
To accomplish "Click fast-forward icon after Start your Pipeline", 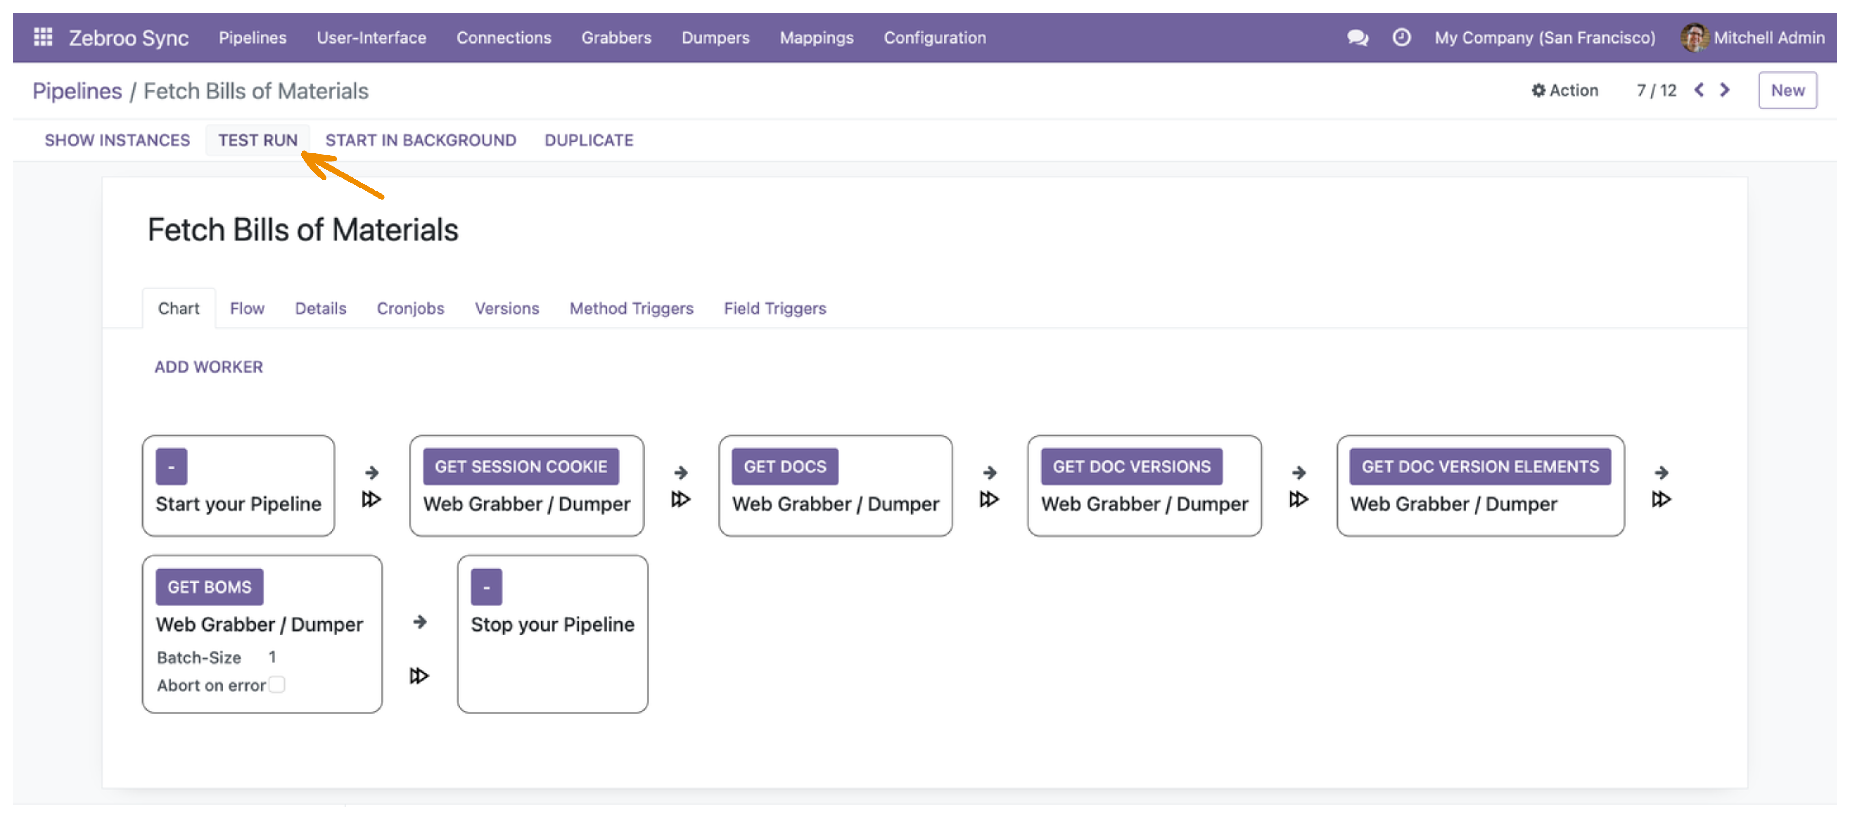I will coord(370,499).
